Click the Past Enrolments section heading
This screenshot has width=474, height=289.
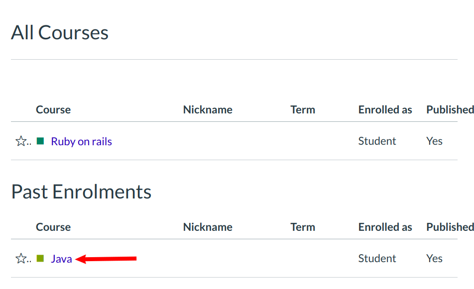[x=81, y=192]
